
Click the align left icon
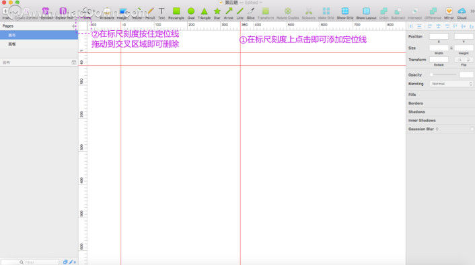tap(429, 27)
